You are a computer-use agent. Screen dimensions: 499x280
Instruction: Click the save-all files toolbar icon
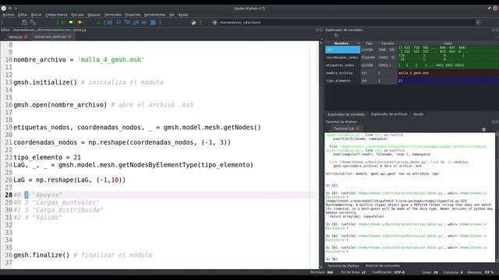[24, 23]
